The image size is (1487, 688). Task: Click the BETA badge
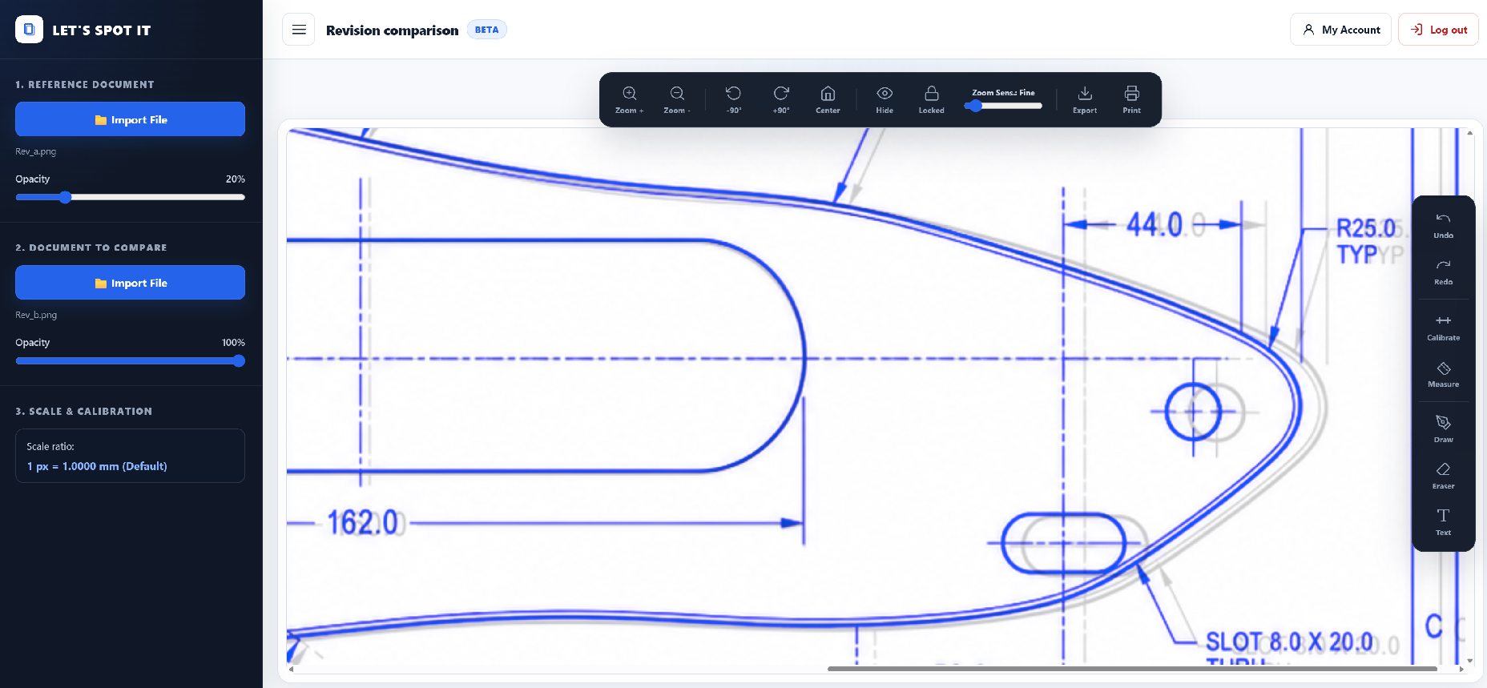pyautogui.click(x=486, y=30)
